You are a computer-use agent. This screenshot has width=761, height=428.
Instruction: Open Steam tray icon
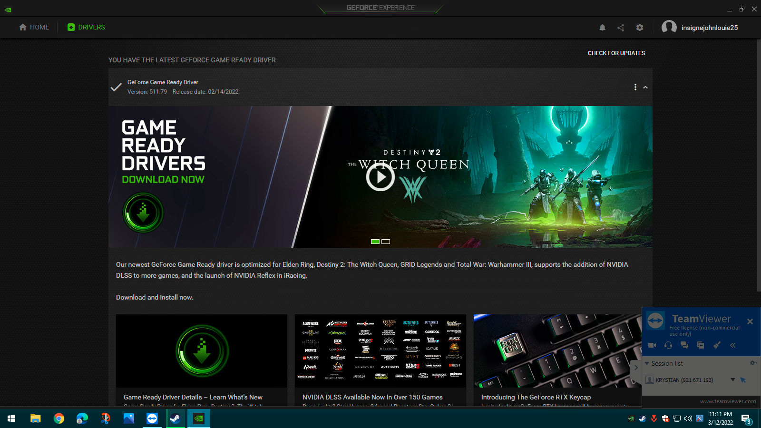643,418
